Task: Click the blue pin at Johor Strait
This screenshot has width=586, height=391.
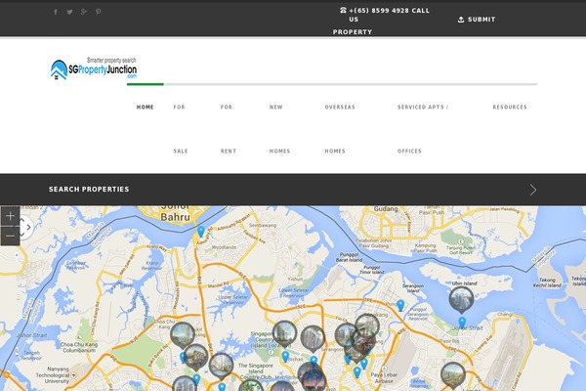Action: [462, 322]
